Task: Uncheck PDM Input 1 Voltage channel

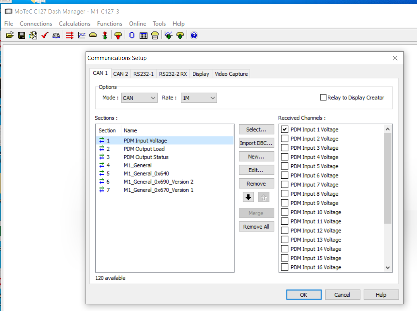Action: pos(285,129)
